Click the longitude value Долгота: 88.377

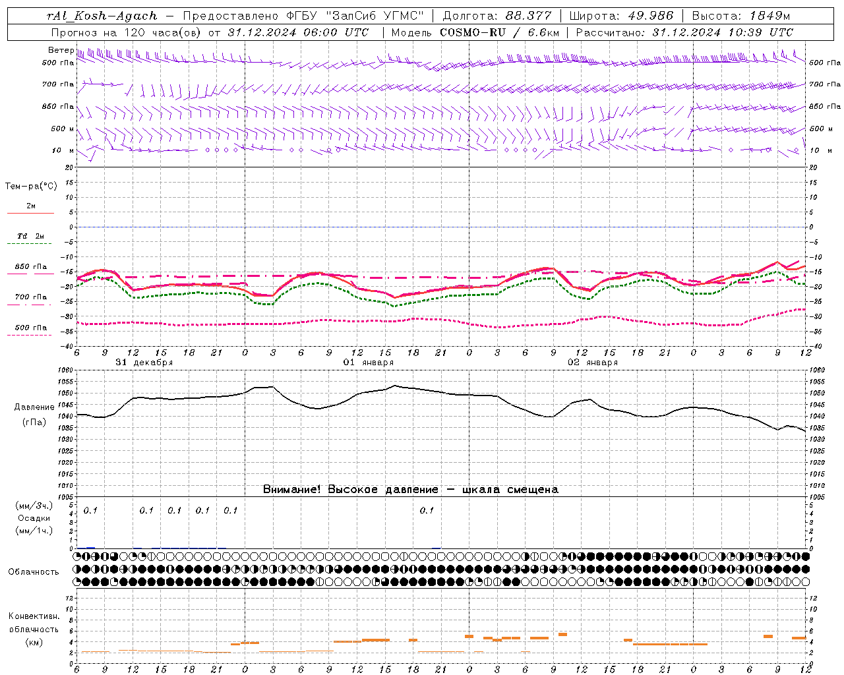[497, 16]
